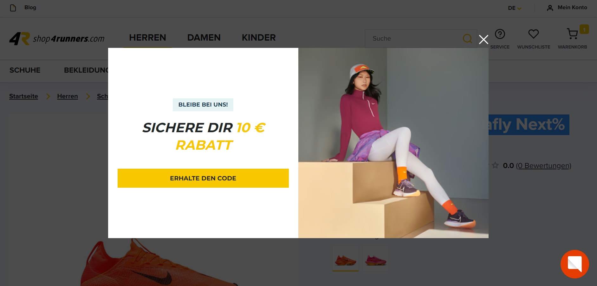Select the HERREN menu tab
Image resolution: width=597 pixels, height=286 pixels.
click(x=147, y=38)
